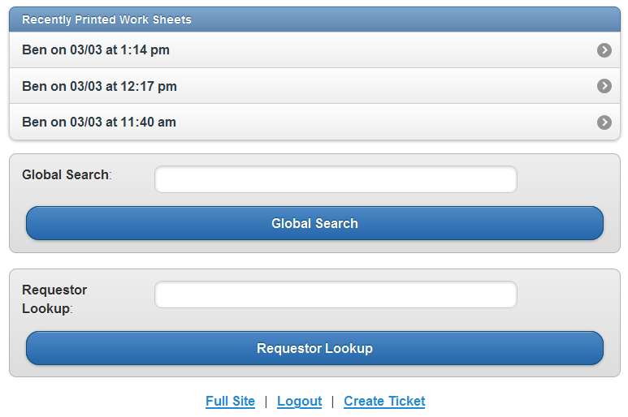The height and width of the screenshot is (417, 628).
Task: Click arrow icon for Ben 11:40 am sheet
Action: click(x=604, y=123)
